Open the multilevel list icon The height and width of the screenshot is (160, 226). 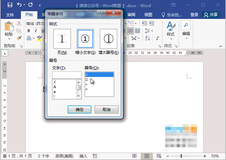pyautogui.click(x=131, y=23)
